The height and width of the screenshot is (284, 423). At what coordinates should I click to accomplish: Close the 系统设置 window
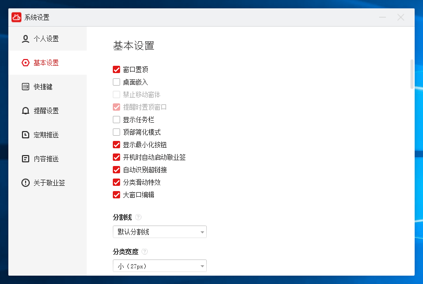pyautogui.click(x=401, y=17)
